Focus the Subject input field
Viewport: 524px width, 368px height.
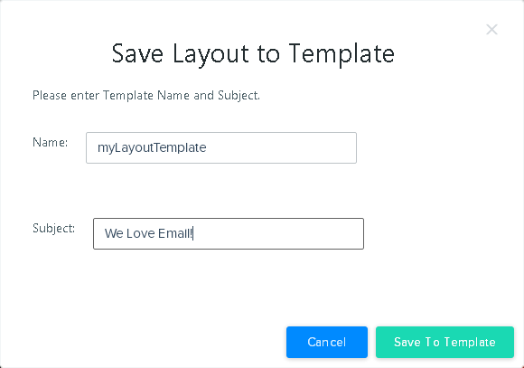(229, 233)
